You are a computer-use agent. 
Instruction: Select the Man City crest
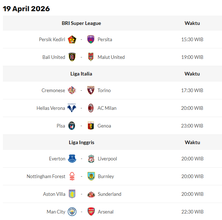coord(72,212)
